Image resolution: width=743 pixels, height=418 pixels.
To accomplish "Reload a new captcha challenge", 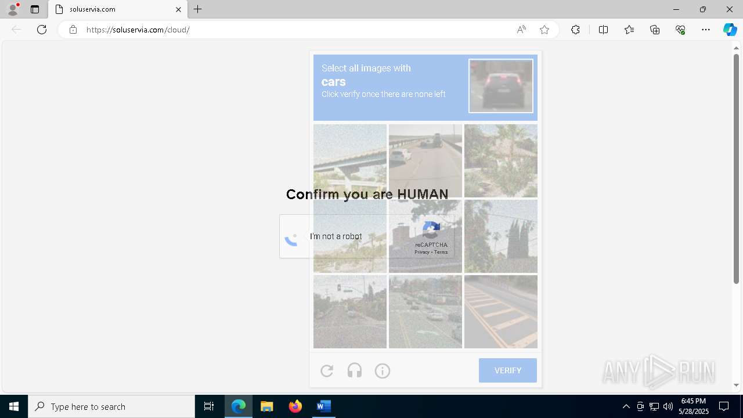I will tap(327, 370).
